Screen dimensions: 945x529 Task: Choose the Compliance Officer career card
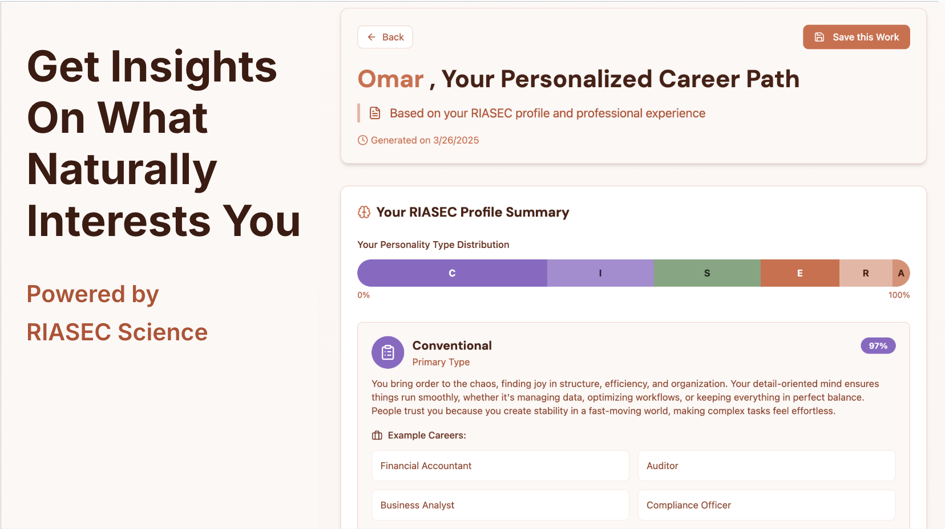[766, 505]
